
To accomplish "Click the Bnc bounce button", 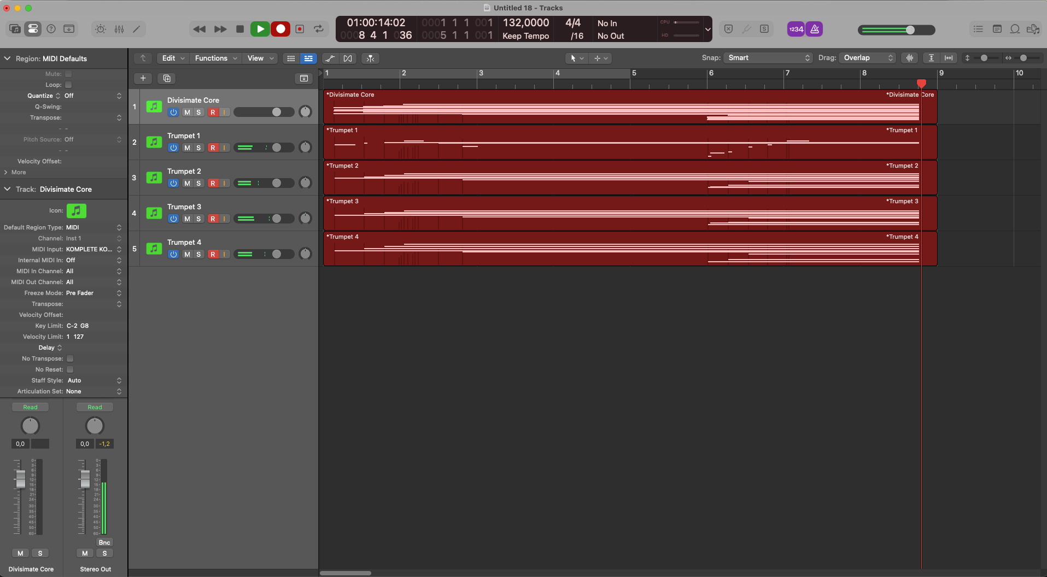I will (104, 542).
